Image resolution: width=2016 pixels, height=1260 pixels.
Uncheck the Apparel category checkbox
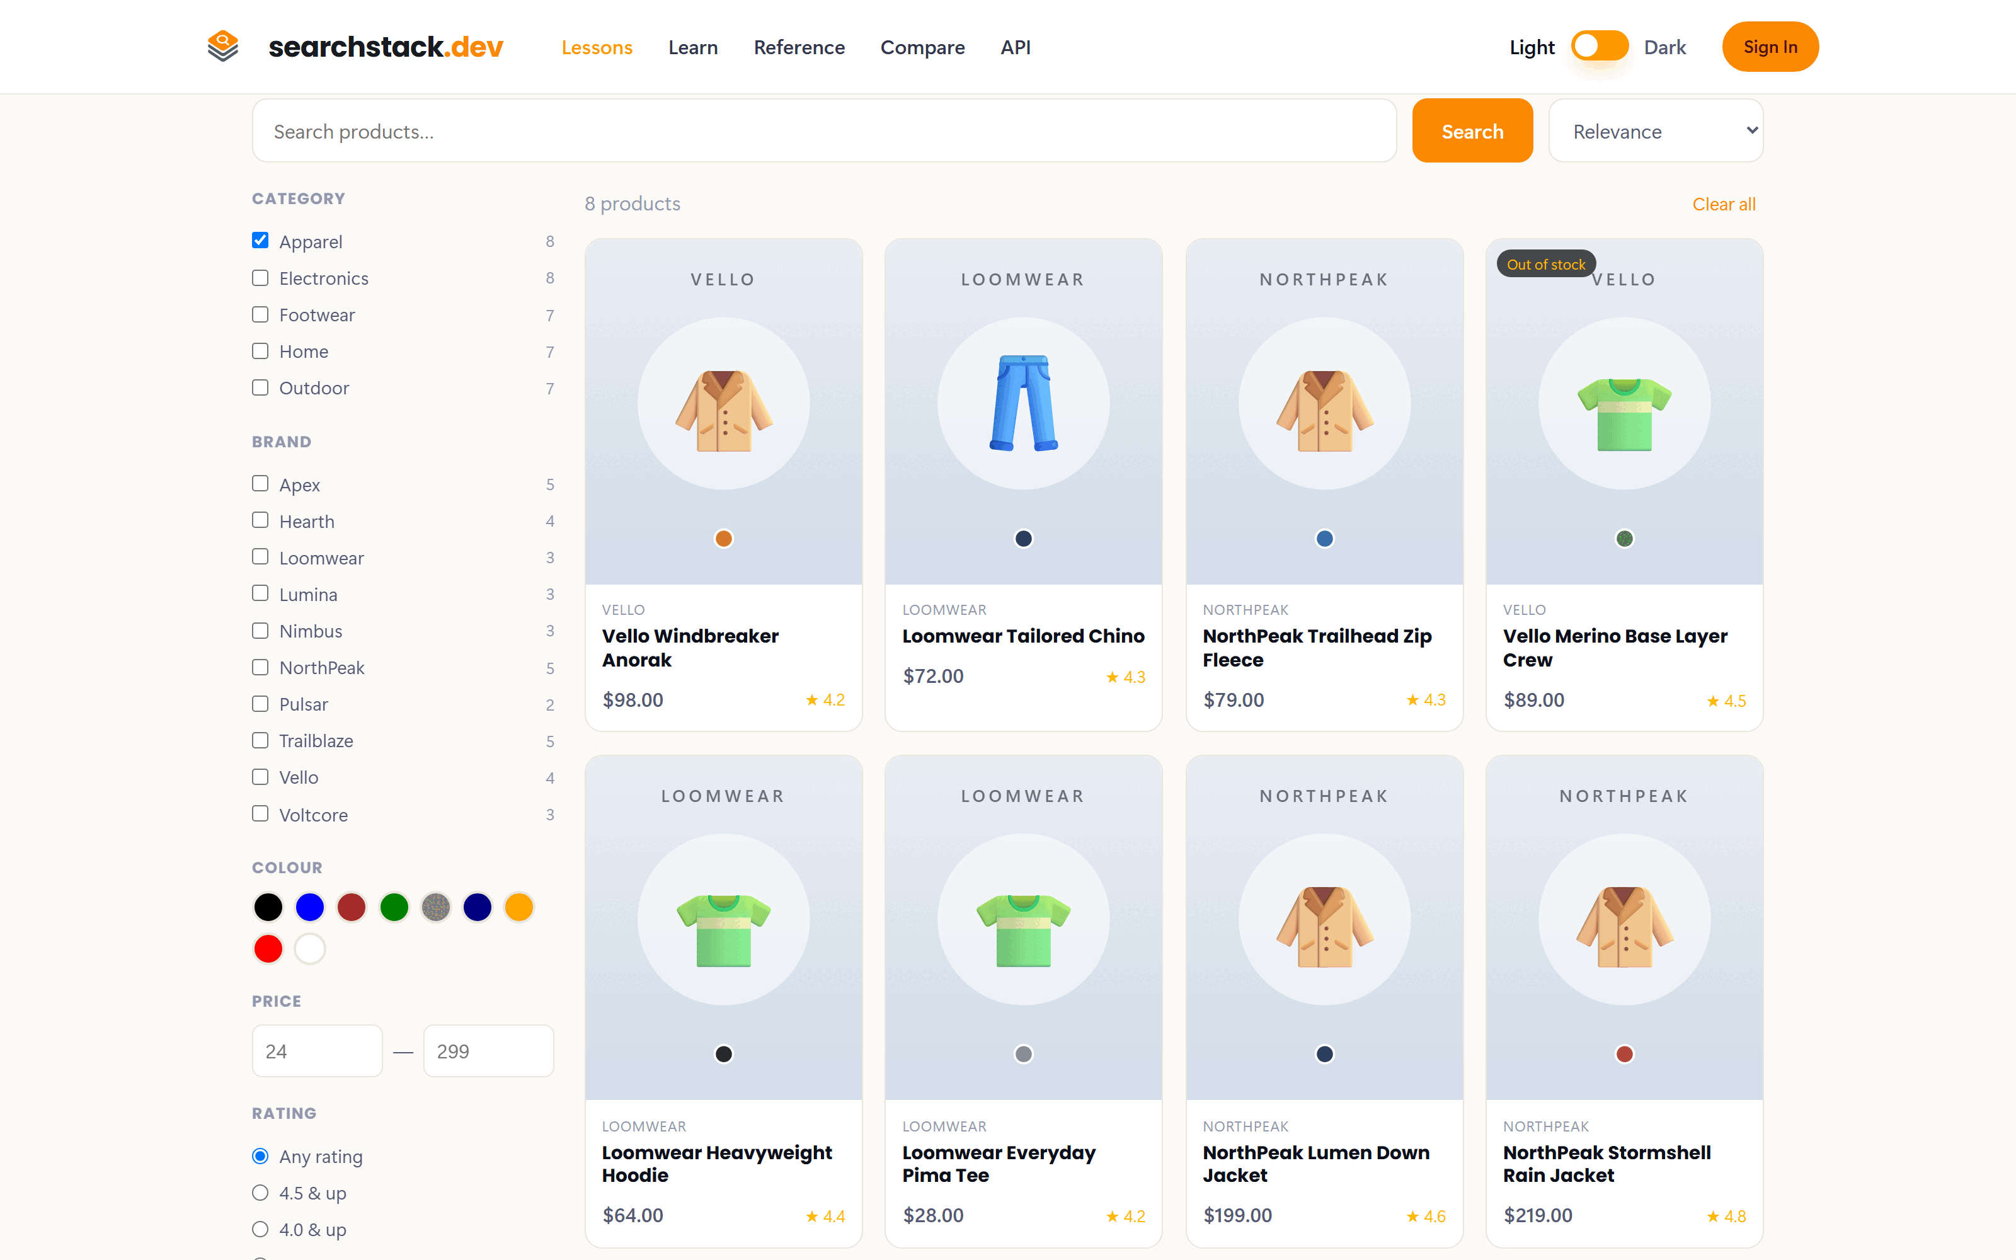(260, 241)
